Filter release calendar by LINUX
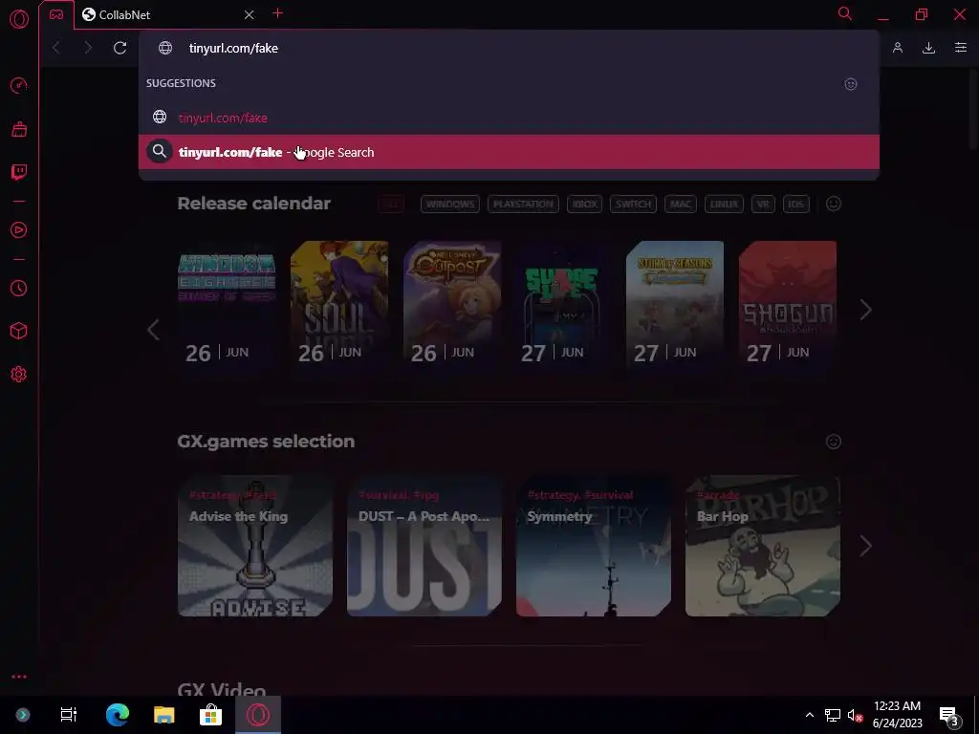Viewport: 979px width, 734px height. (724, 205)
